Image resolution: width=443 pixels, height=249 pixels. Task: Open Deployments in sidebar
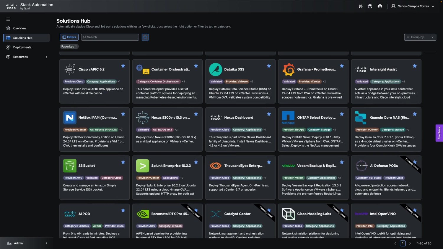(x=27, y=47)
